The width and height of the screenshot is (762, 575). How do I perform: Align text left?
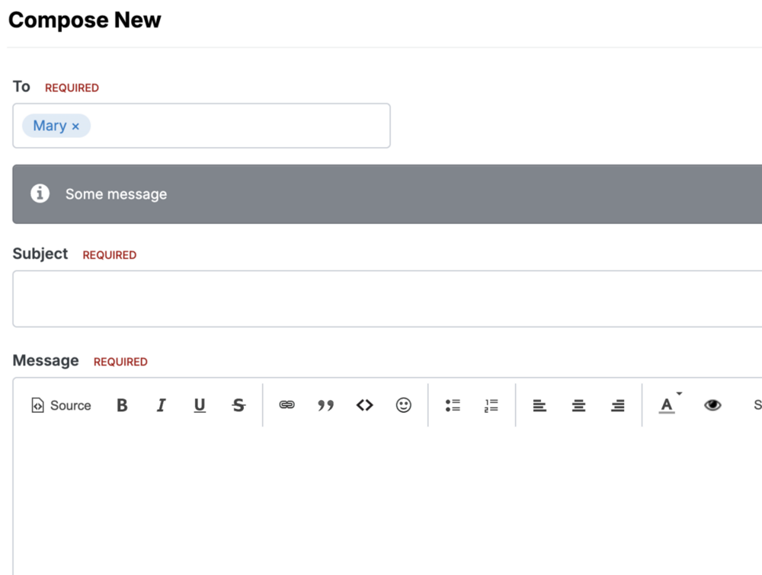point(539,405)
